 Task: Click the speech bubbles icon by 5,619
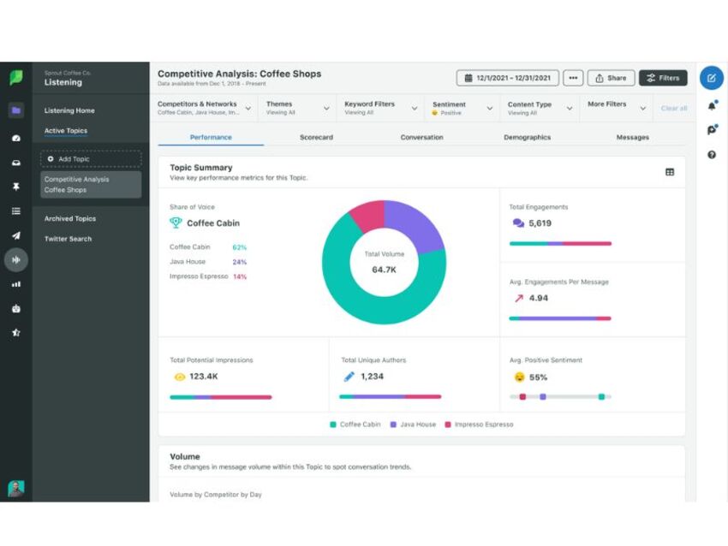[x=518, y=223]
